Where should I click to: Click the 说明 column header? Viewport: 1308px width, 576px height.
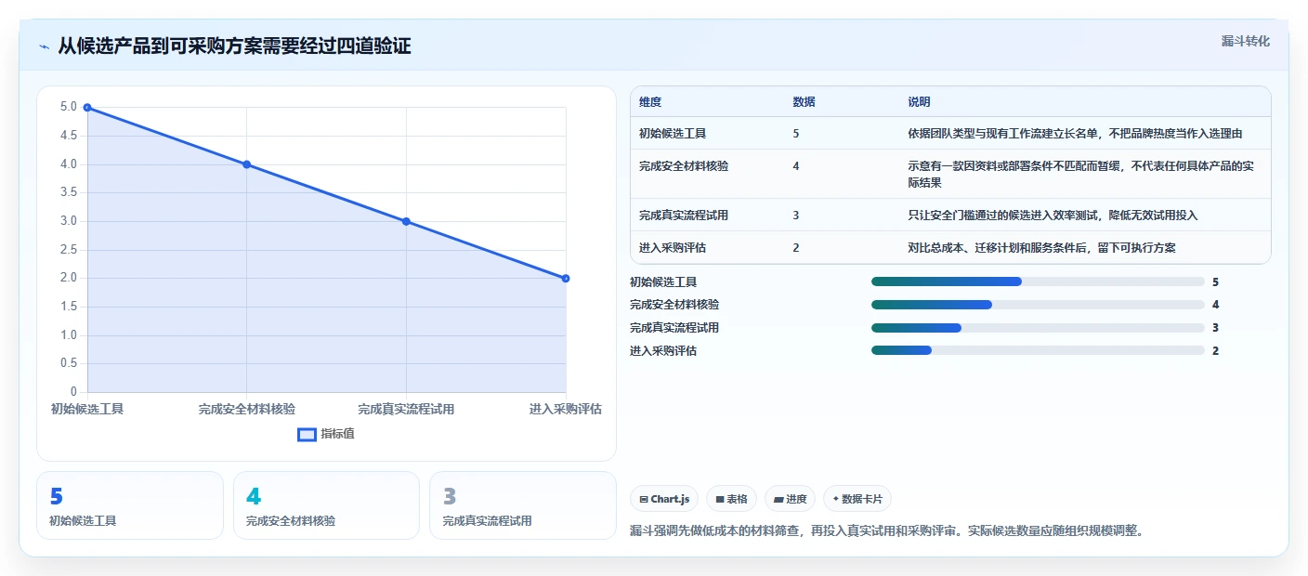tap(919, 101)
